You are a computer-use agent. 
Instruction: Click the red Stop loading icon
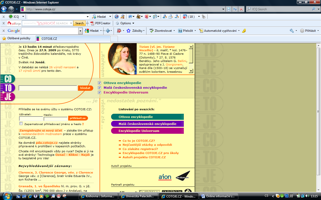[x=241, y=9]
